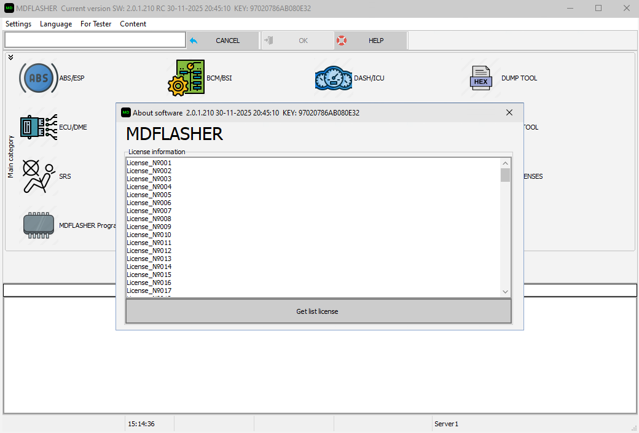The width and height of the screenshot is (639, 433).
Task: Select License_№005 in the list
Action: [x=149, y=195]
